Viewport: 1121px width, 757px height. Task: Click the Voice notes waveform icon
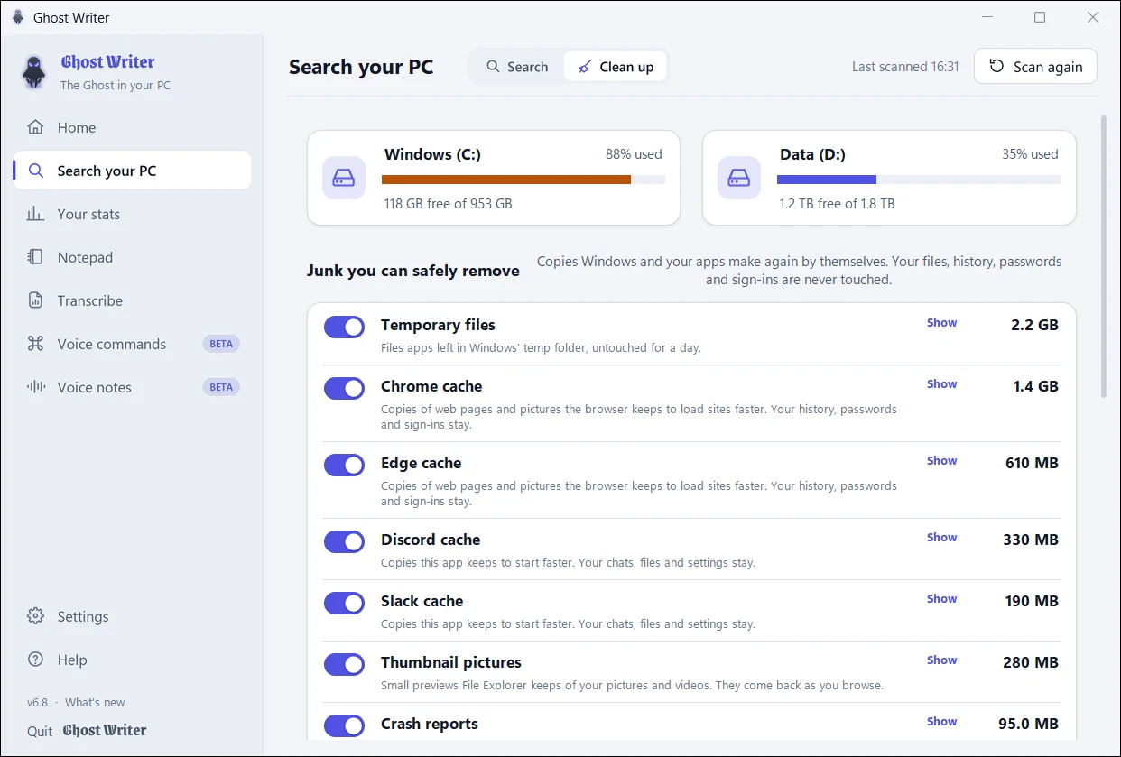(35, 387)
